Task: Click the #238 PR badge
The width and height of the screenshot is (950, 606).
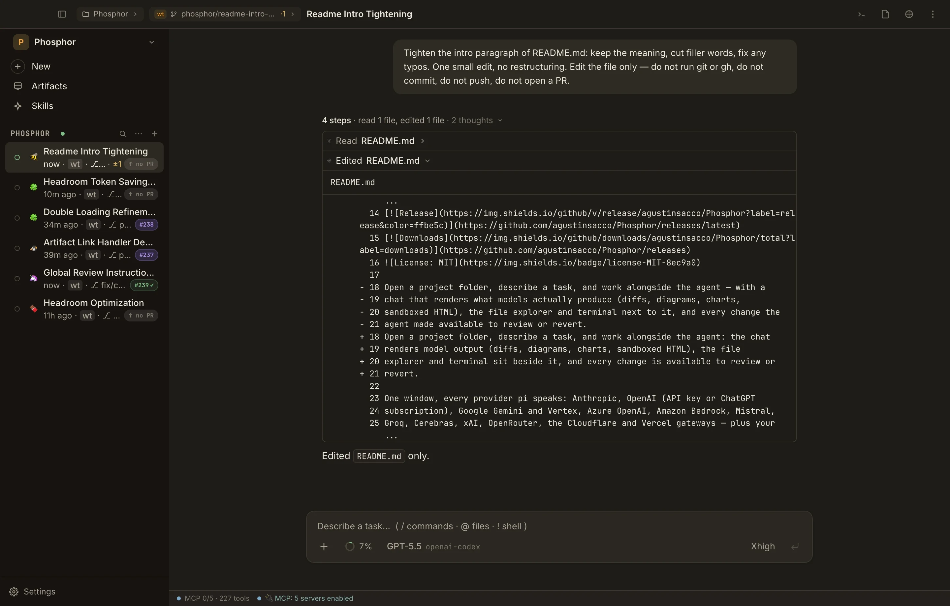Action: pos(146,225)
